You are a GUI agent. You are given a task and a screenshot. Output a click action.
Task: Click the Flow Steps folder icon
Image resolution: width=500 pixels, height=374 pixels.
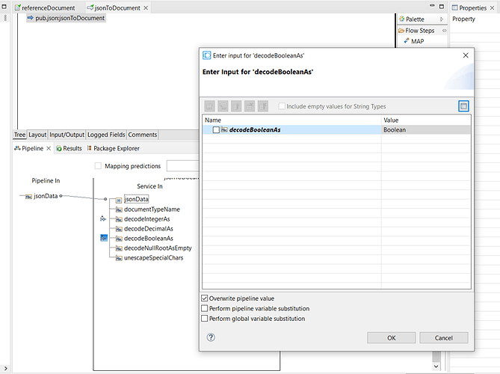point(401,31)
